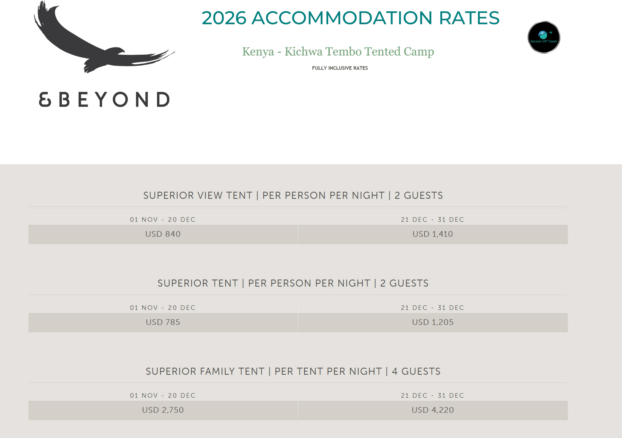Click Superior View Tent 01 Nov - 20 Dec header
The width and height of the screenshot is (622, 438).
point(163,220)
